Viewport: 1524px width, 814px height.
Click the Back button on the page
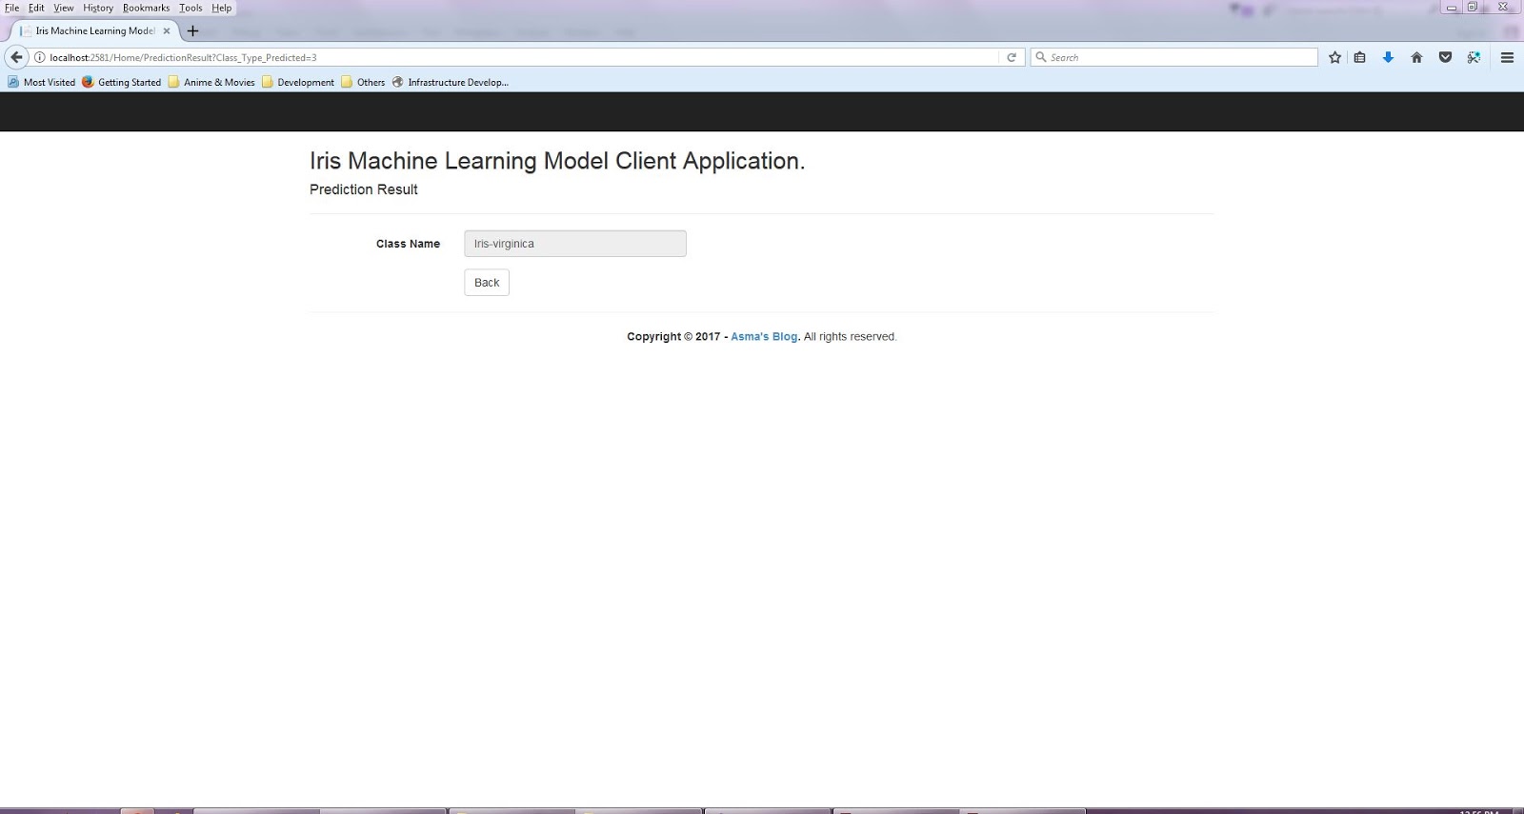pyautogui.click(x=487, y=283)
